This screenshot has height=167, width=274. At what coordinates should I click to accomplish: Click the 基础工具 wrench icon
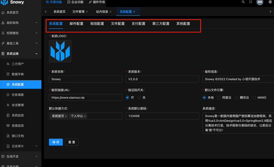pyautogui.click(x=3, y=43)
